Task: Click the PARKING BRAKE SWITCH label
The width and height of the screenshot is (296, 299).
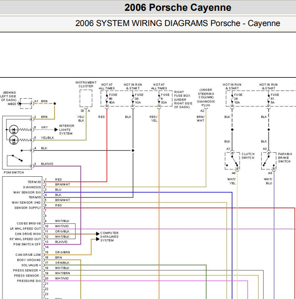Action: pyautogui.click(x=285, y=158)
